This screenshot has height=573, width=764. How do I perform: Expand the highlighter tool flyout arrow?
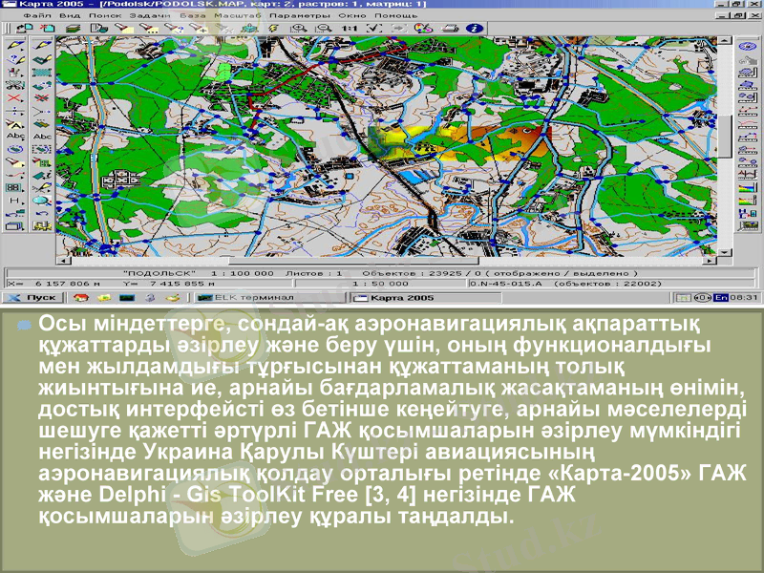click(x=22, y=165)
